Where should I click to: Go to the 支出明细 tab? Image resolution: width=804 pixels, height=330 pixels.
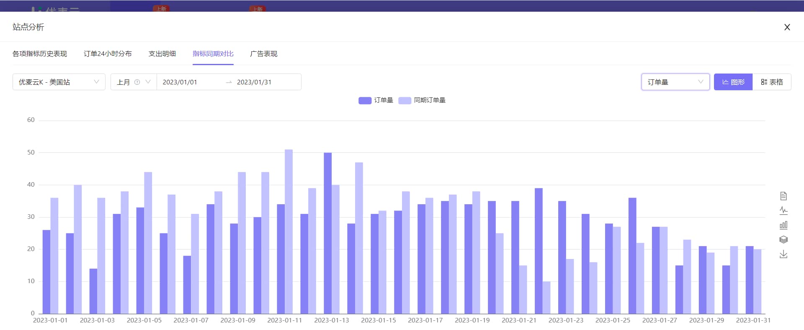click(x=162, y=54)
